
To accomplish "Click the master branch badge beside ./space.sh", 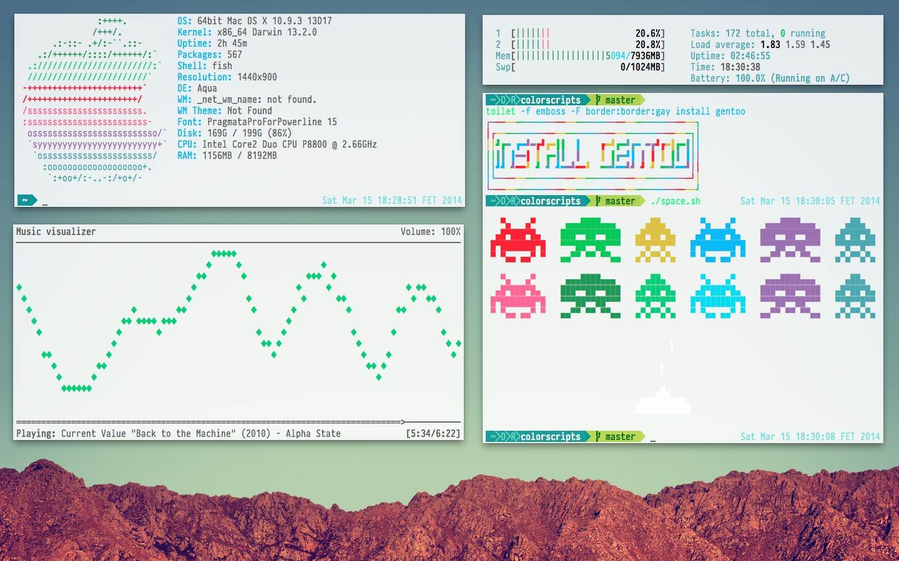I will point(618,201).
